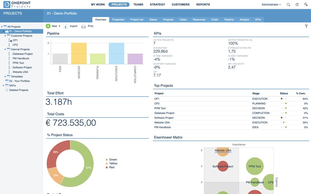Open the search magnifier in top bar

click(288, 5)
